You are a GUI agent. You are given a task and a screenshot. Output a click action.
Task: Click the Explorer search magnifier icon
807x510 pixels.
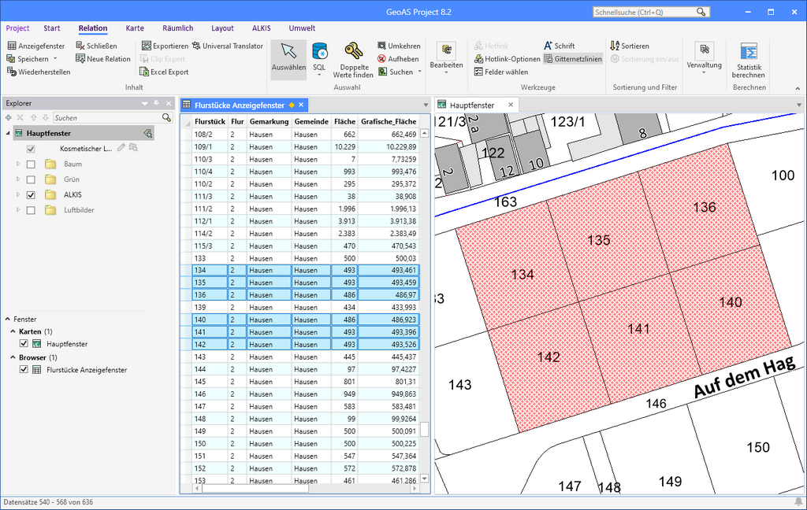pyautogui.click(x=166, y=118)
